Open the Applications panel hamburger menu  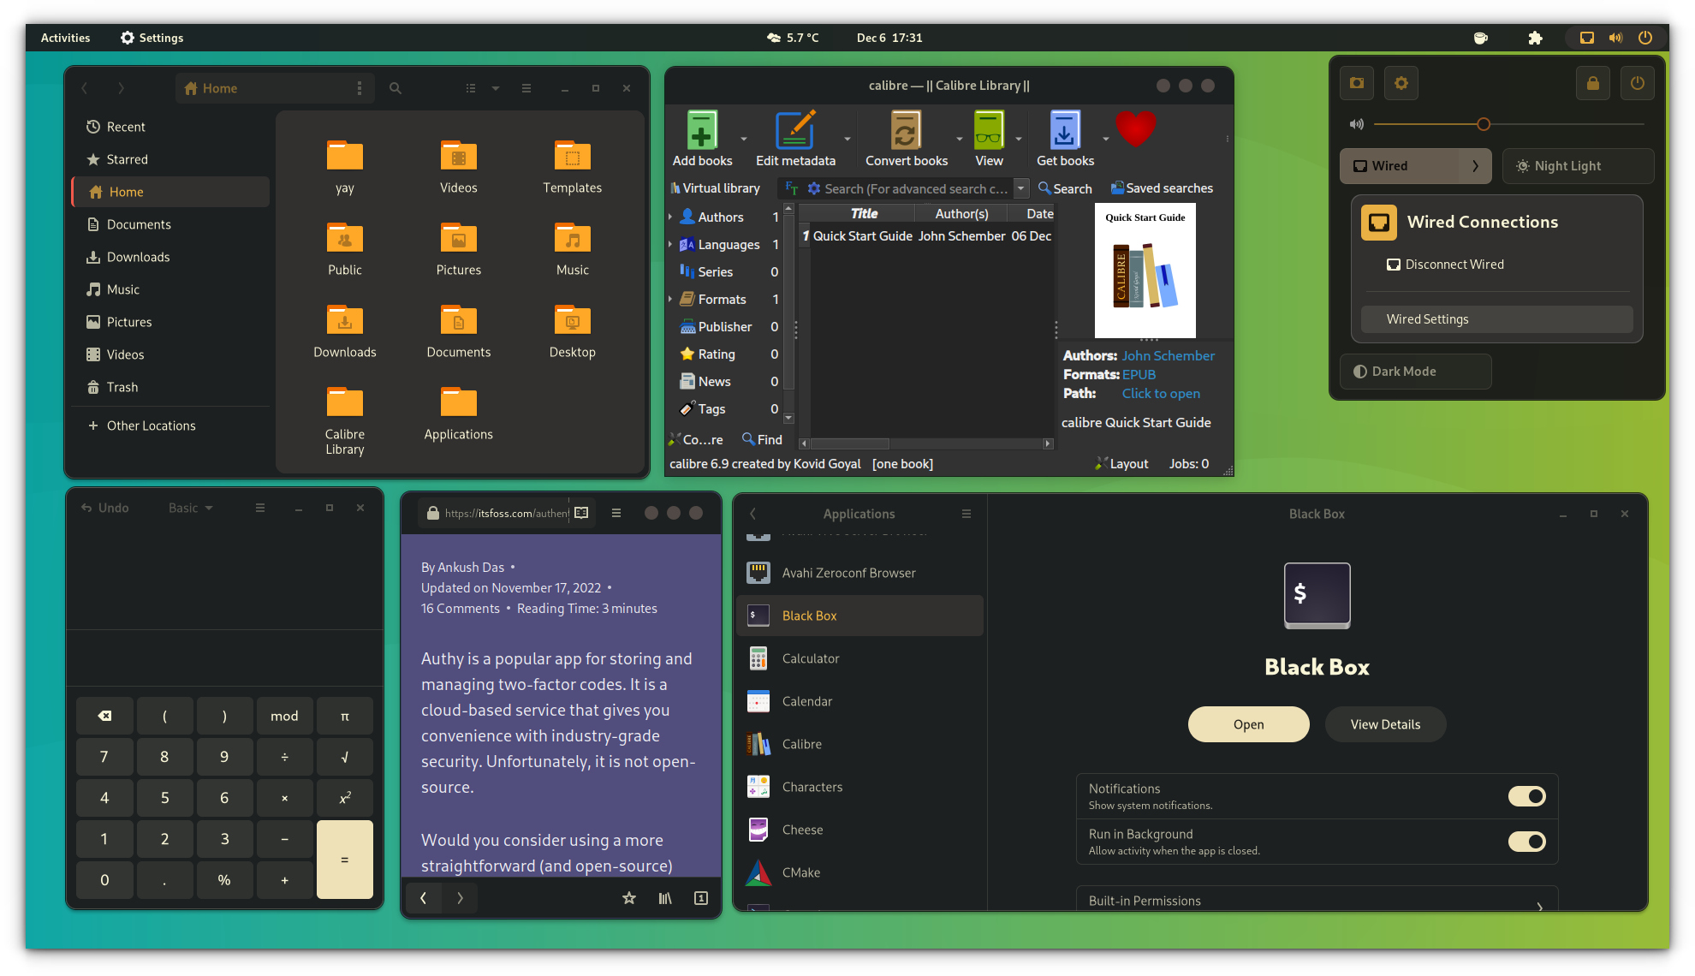[966, 514]
